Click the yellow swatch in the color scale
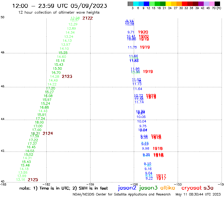This screenshot has height=197, width=224. tap(168, 4)
